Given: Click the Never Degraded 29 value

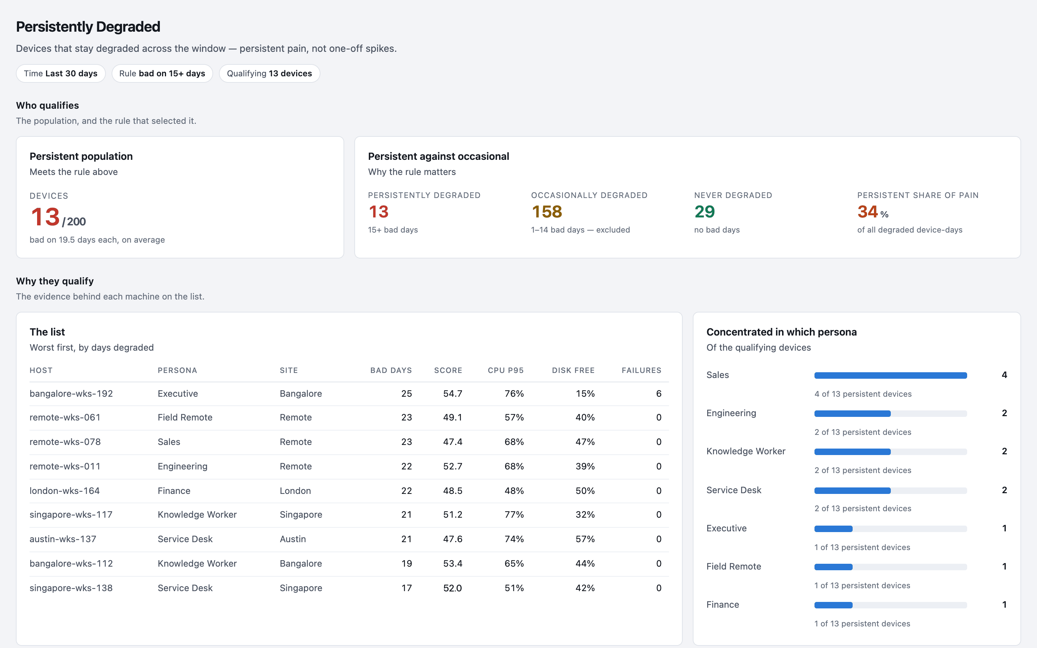Looking at the screenshot, I should [704, 212].
